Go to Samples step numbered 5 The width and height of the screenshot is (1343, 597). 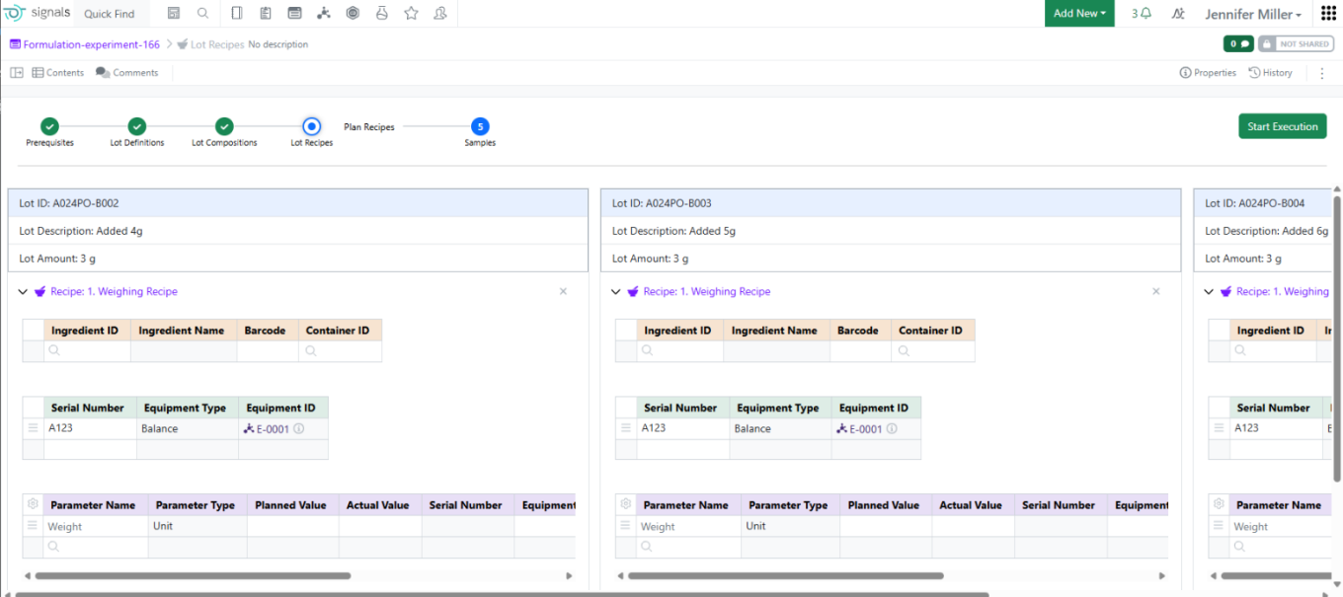pos(480,126)
